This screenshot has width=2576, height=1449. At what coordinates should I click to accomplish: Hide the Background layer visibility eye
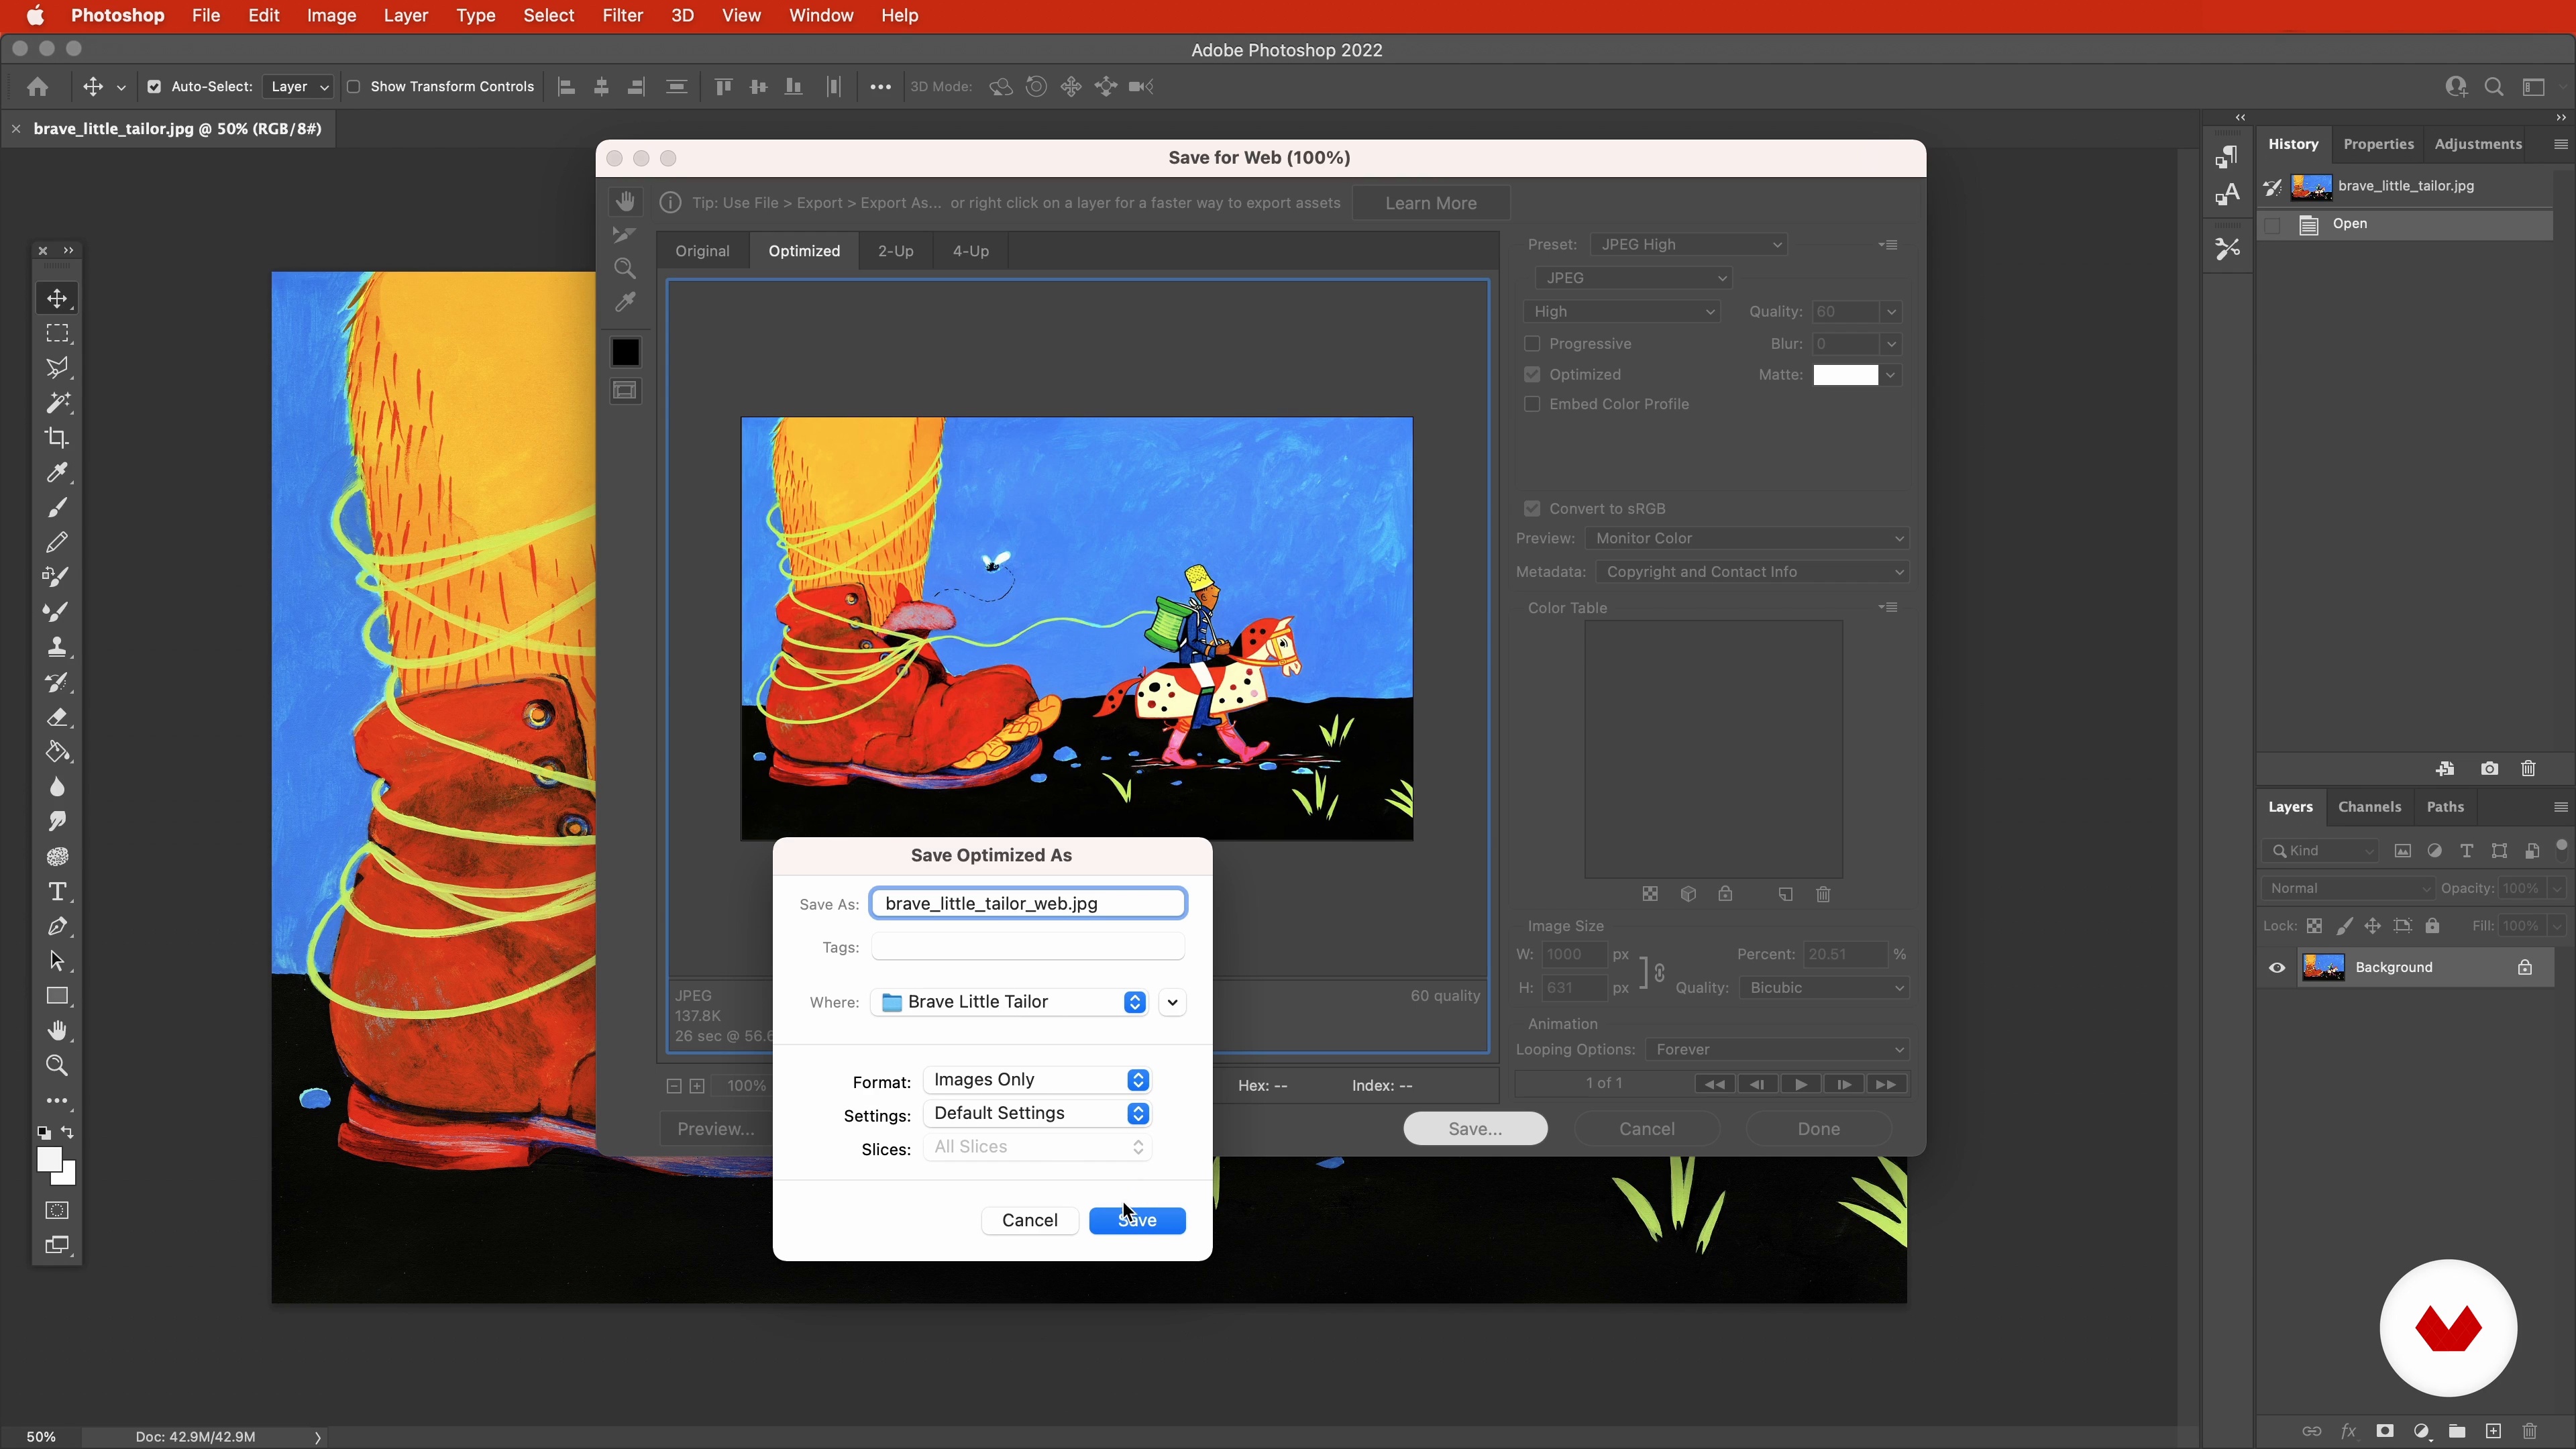point(2277,968)
